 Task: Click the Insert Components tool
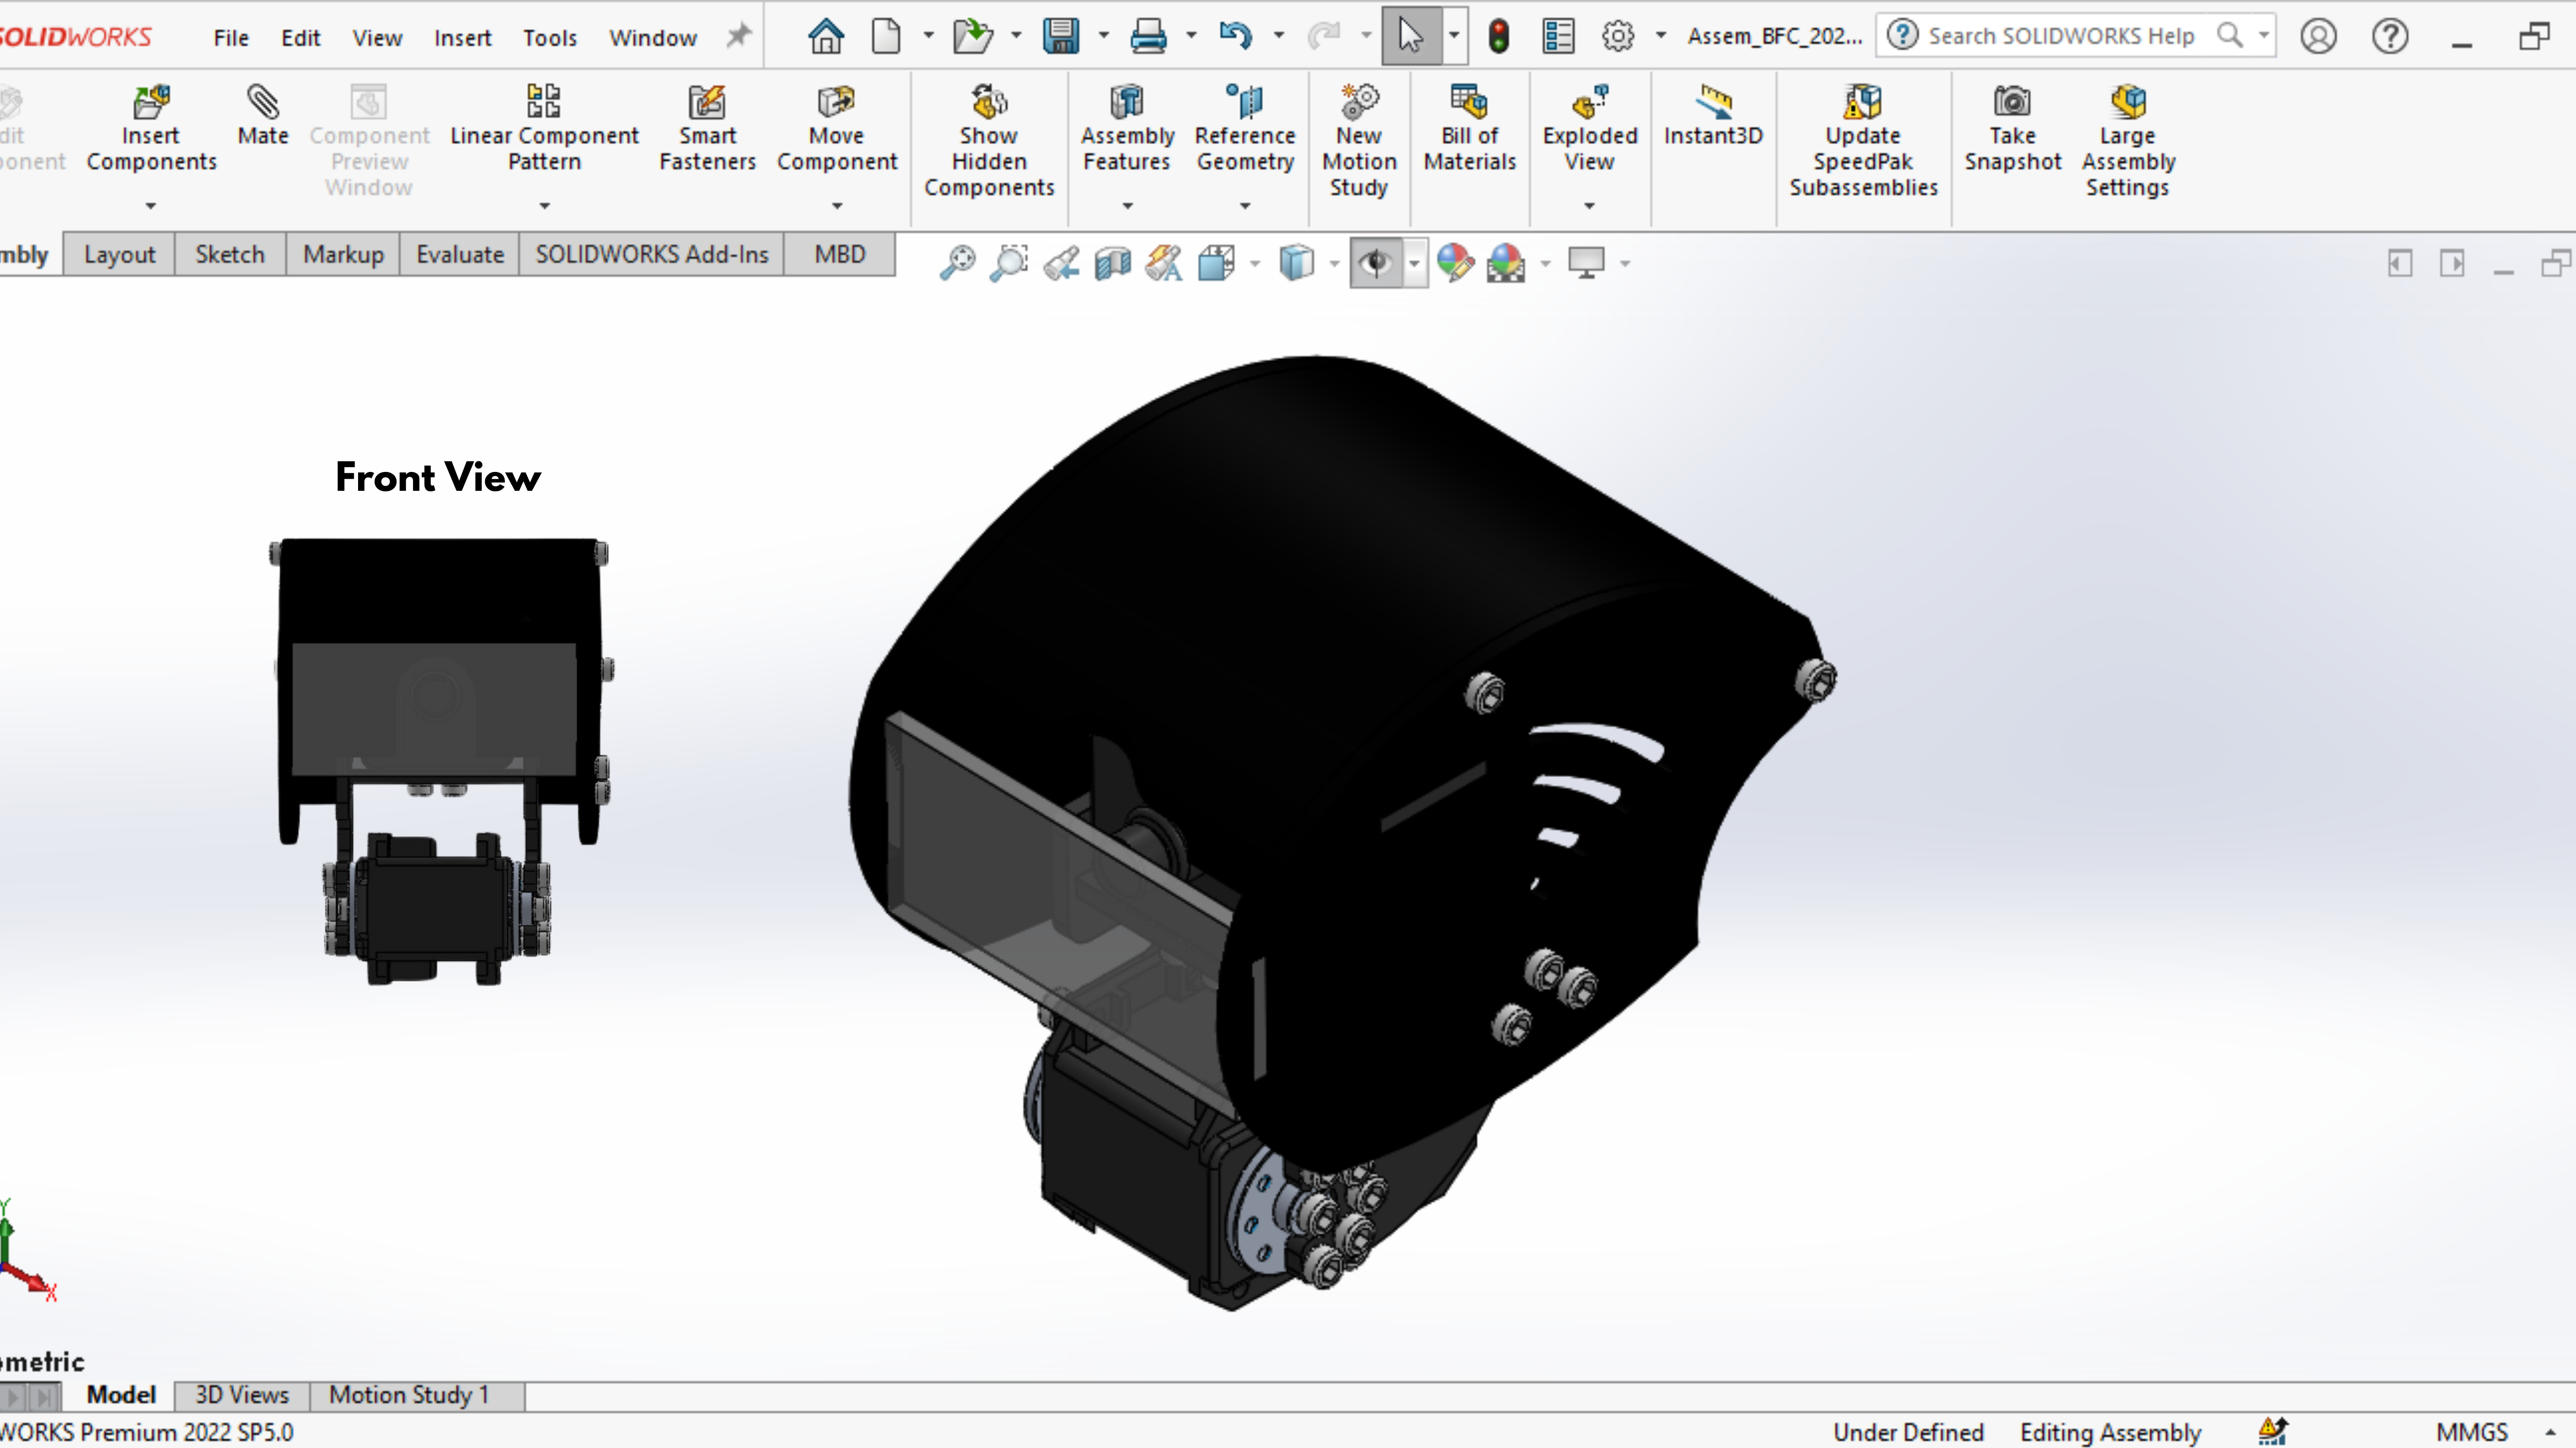[x=151, y=128]
